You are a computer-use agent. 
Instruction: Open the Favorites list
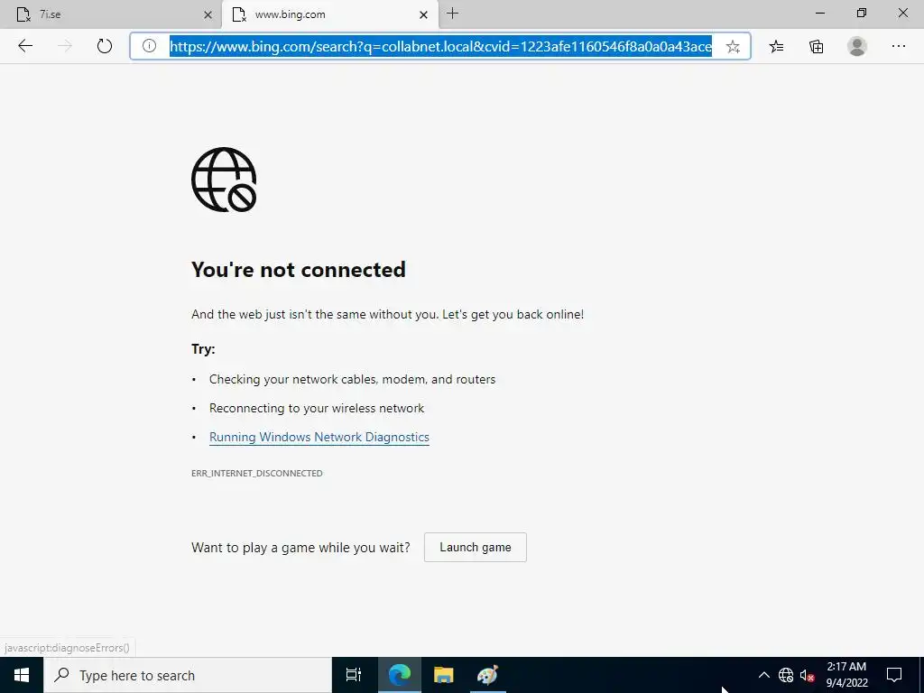[x=776, y=46]
